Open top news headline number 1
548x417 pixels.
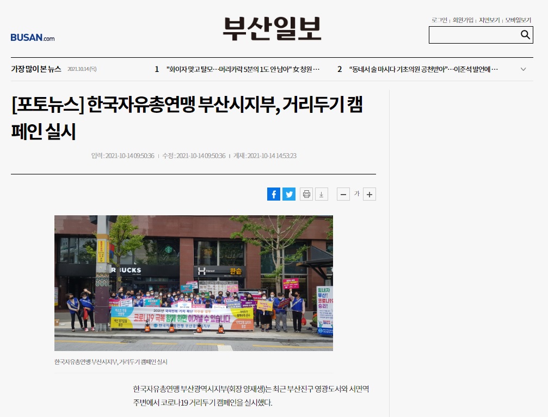pos(243,69)
